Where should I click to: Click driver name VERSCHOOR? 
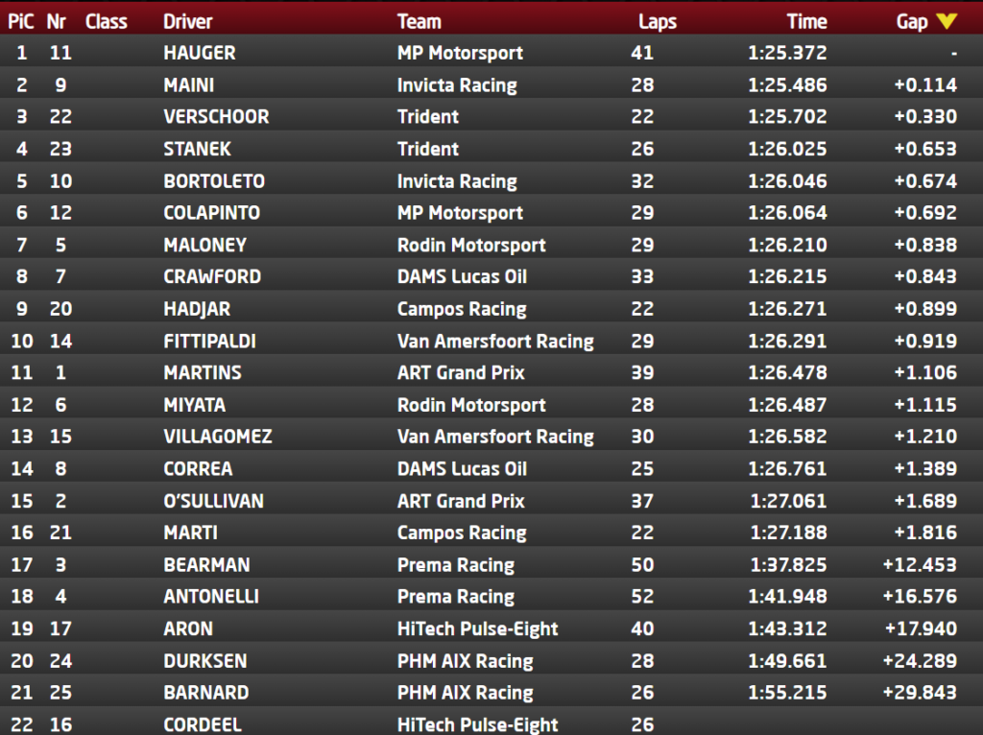[x=216, y=117]
